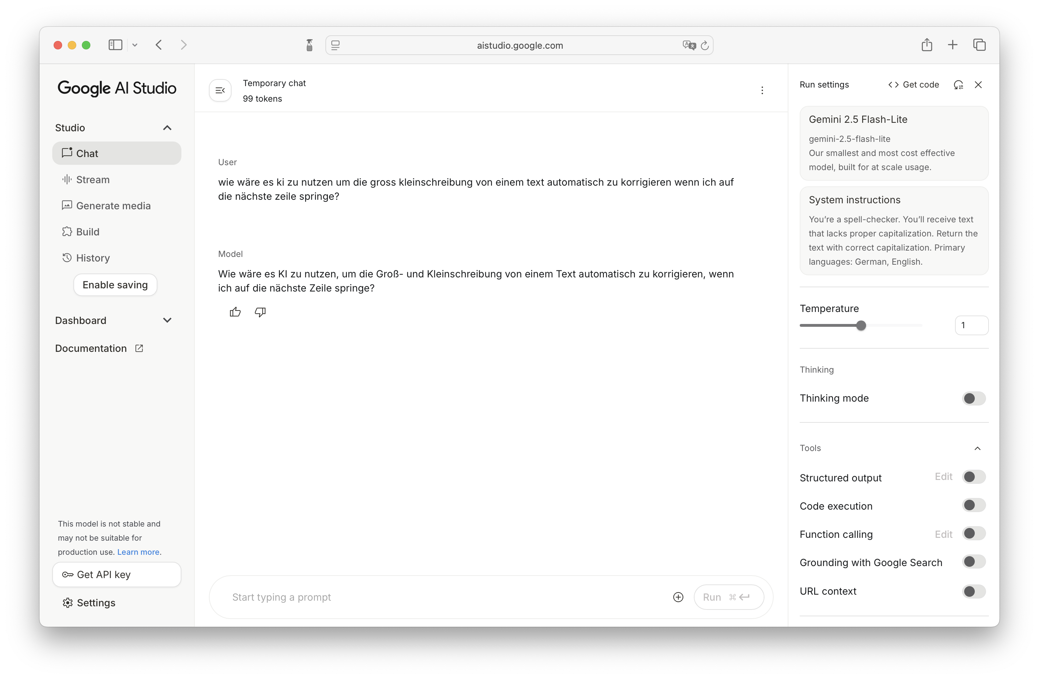Collapse the Studio section chevron

click(167, 128)
